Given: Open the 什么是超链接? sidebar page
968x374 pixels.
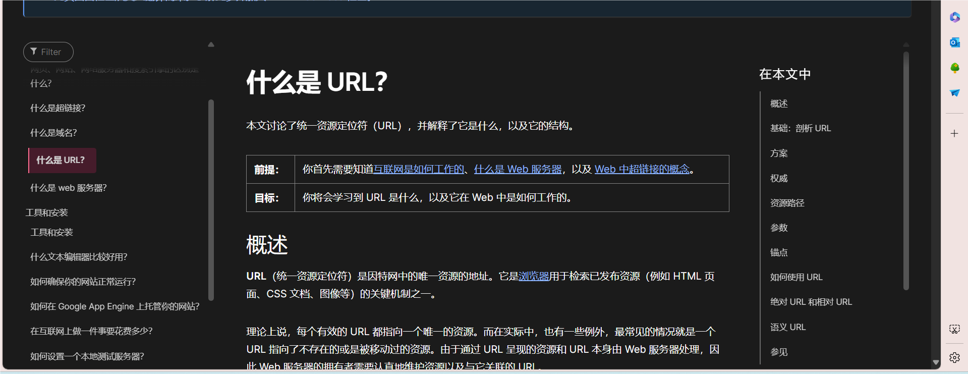Looking at the screenshot, I should click(58, 108).
